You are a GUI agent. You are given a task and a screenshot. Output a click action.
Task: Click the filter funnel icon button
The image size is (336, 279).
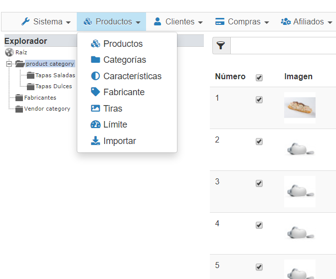tap(221, 46)
